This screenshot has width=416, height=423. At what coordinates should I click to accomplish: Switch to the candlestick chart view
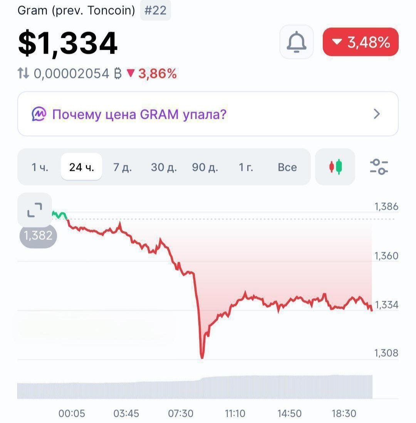coord(335,167)
